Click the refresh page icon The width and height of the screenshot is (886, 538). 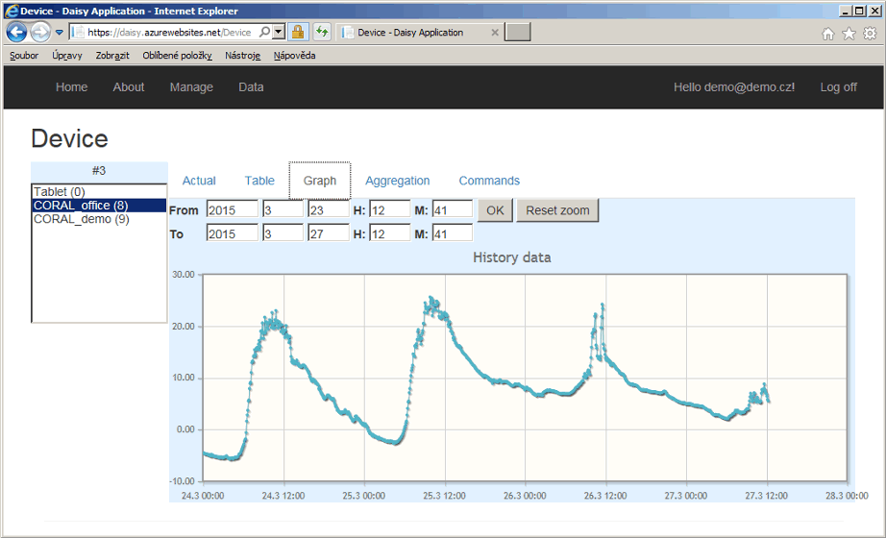pyautogui.click(x=322, y=33)
